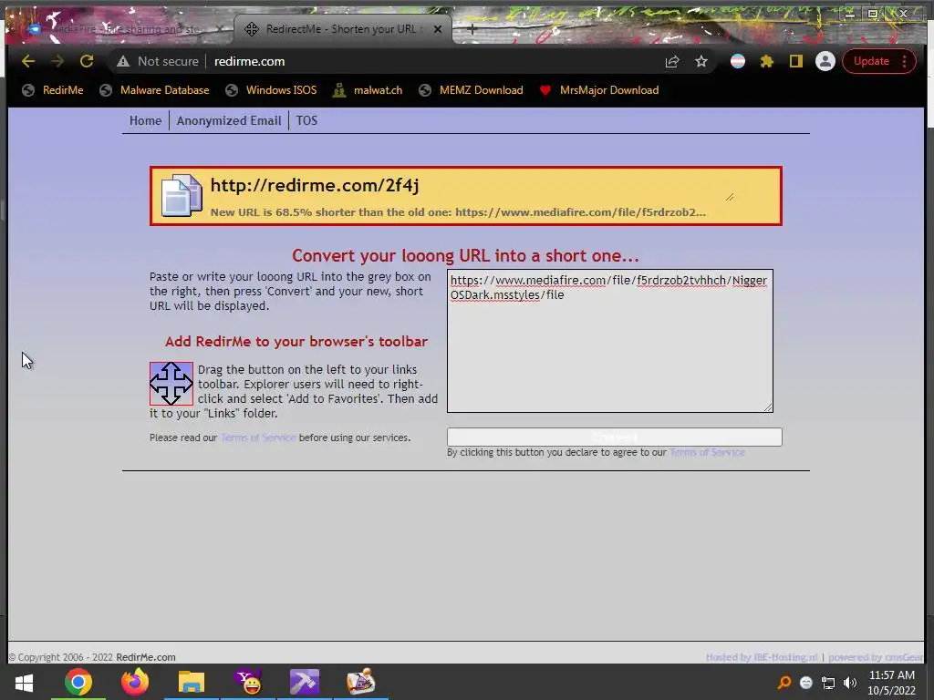Screen dimensions: 934x700
Task: Open Google Chrome from the taskbar
Action: pyautogui.click(x=78, y=682)
